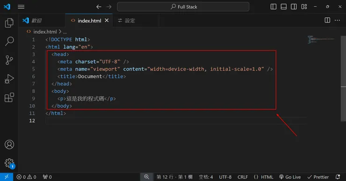Click the html lang="en" tag line
The width and height of the screenshot is (346, 181).
click(69, 47)
